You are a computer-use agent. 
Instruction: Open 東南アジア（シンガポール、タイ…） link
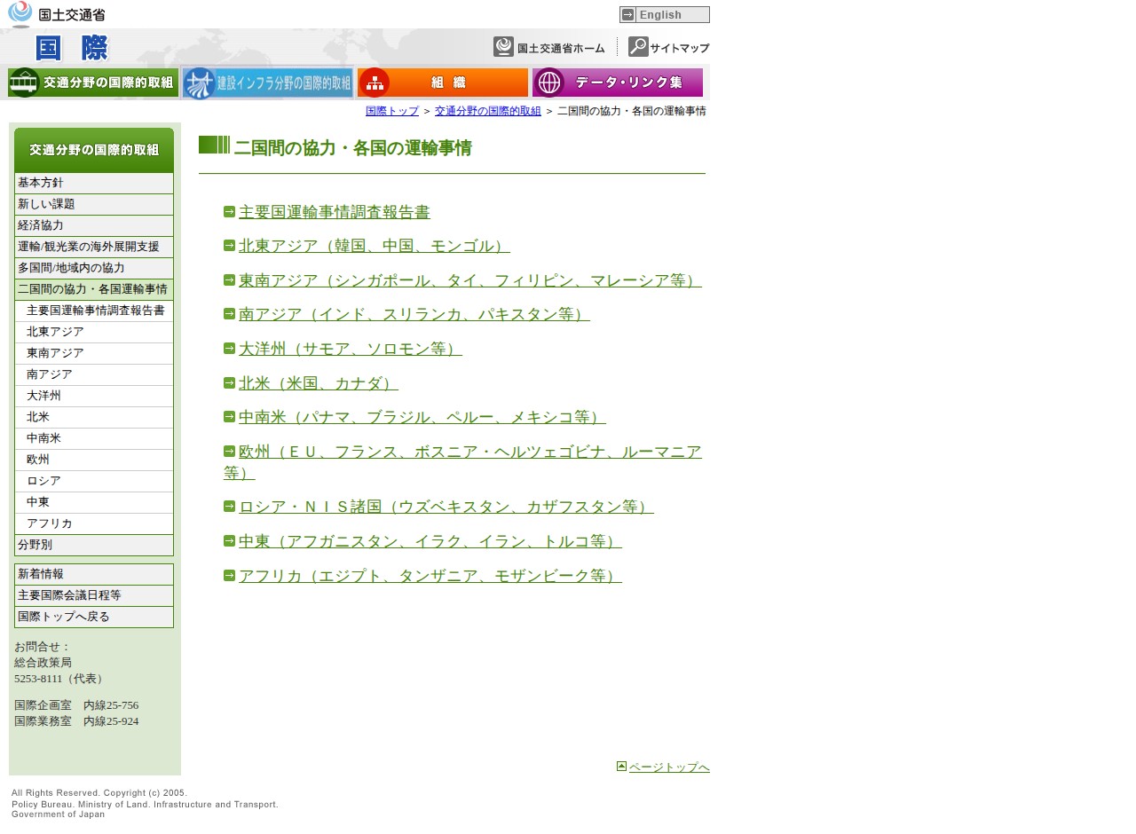470,280
